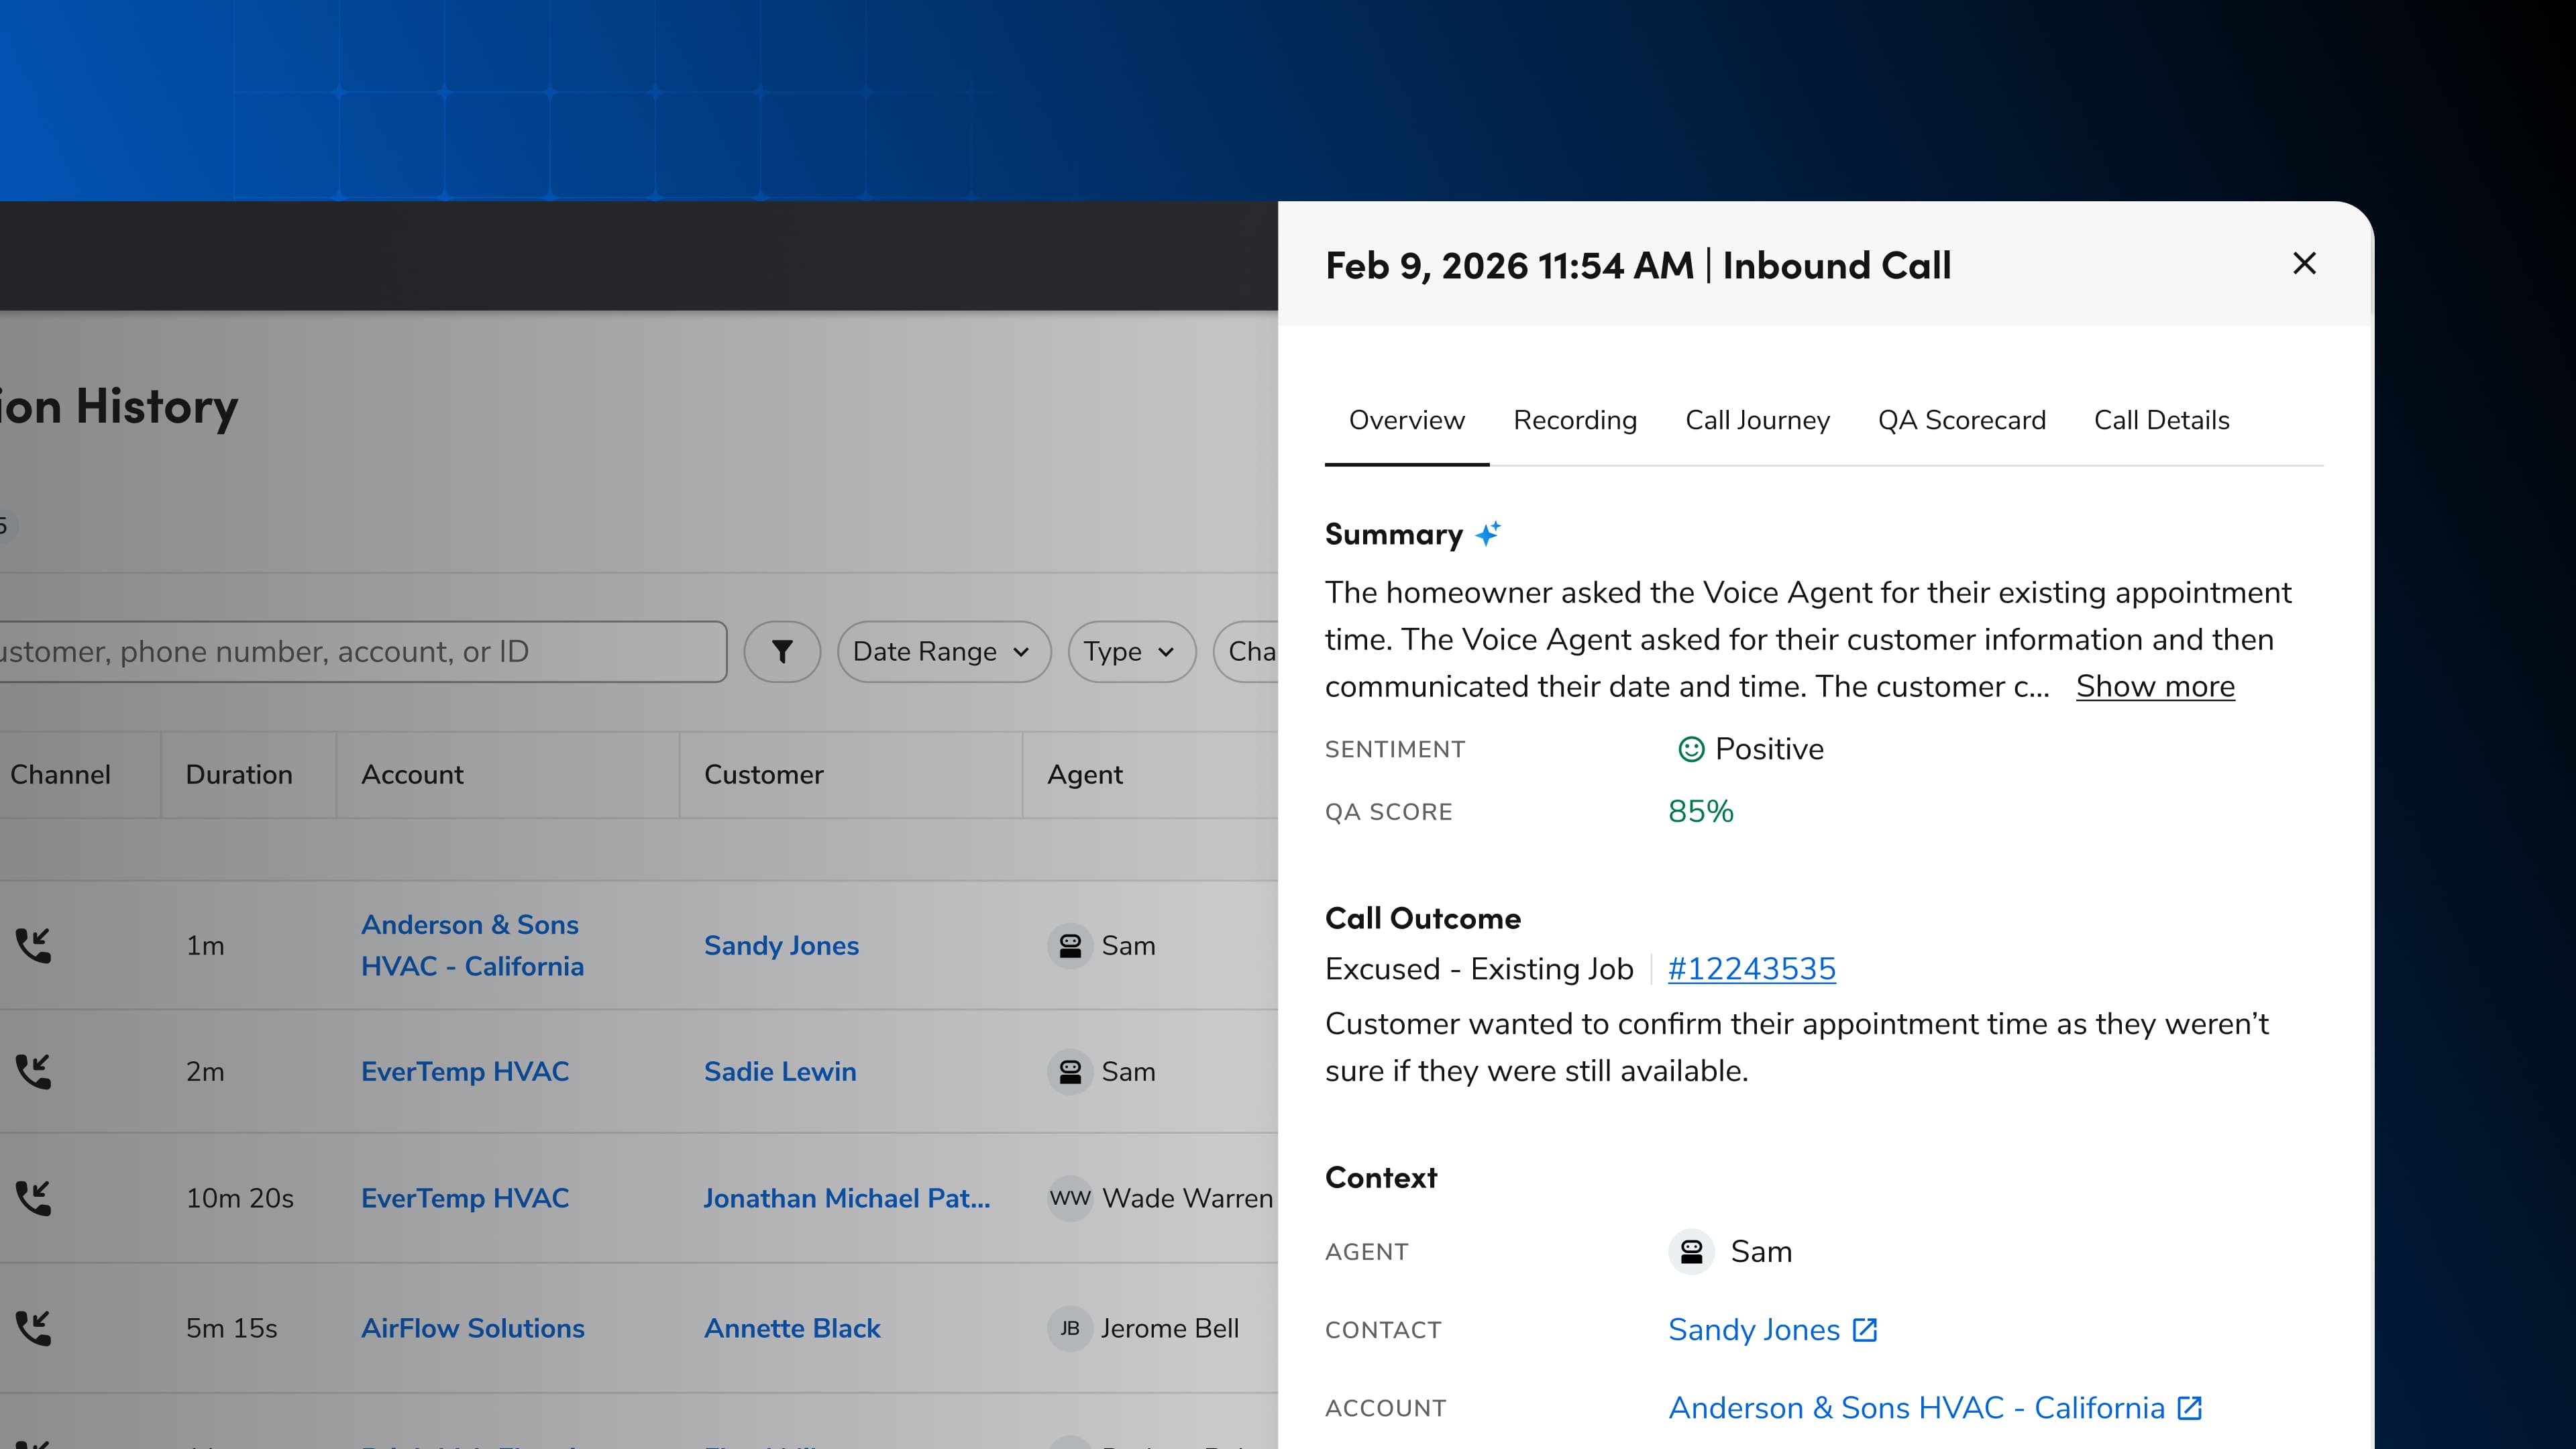Click the customer search input field
This screenshot has width=2576, height=1449.
(x=360, y=652)
